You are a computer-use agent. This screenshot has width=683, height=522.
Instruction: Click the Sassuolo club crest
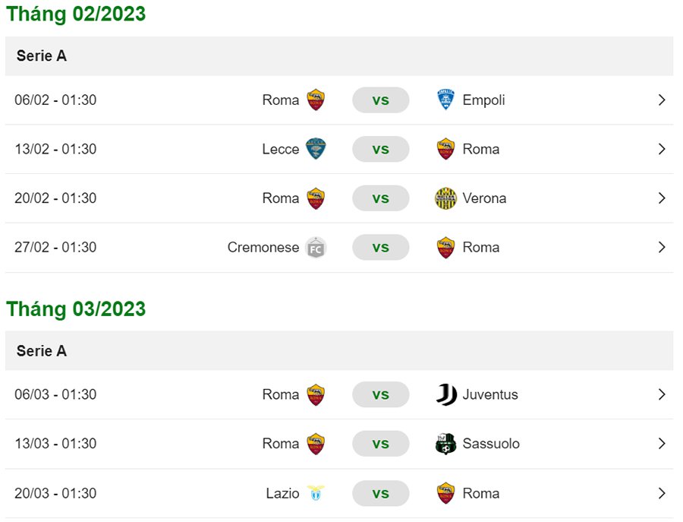tap(445, 444)
